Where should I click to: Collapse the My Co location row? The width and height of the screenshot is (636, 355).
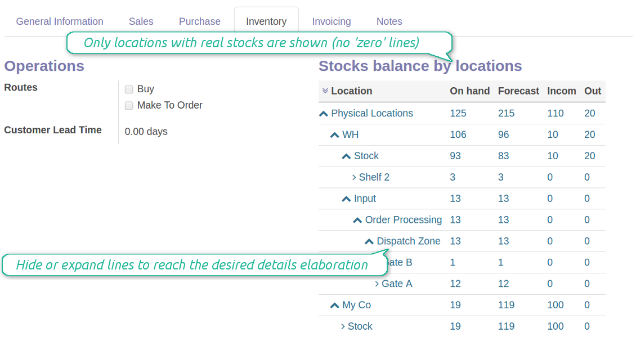coord(335,305)
